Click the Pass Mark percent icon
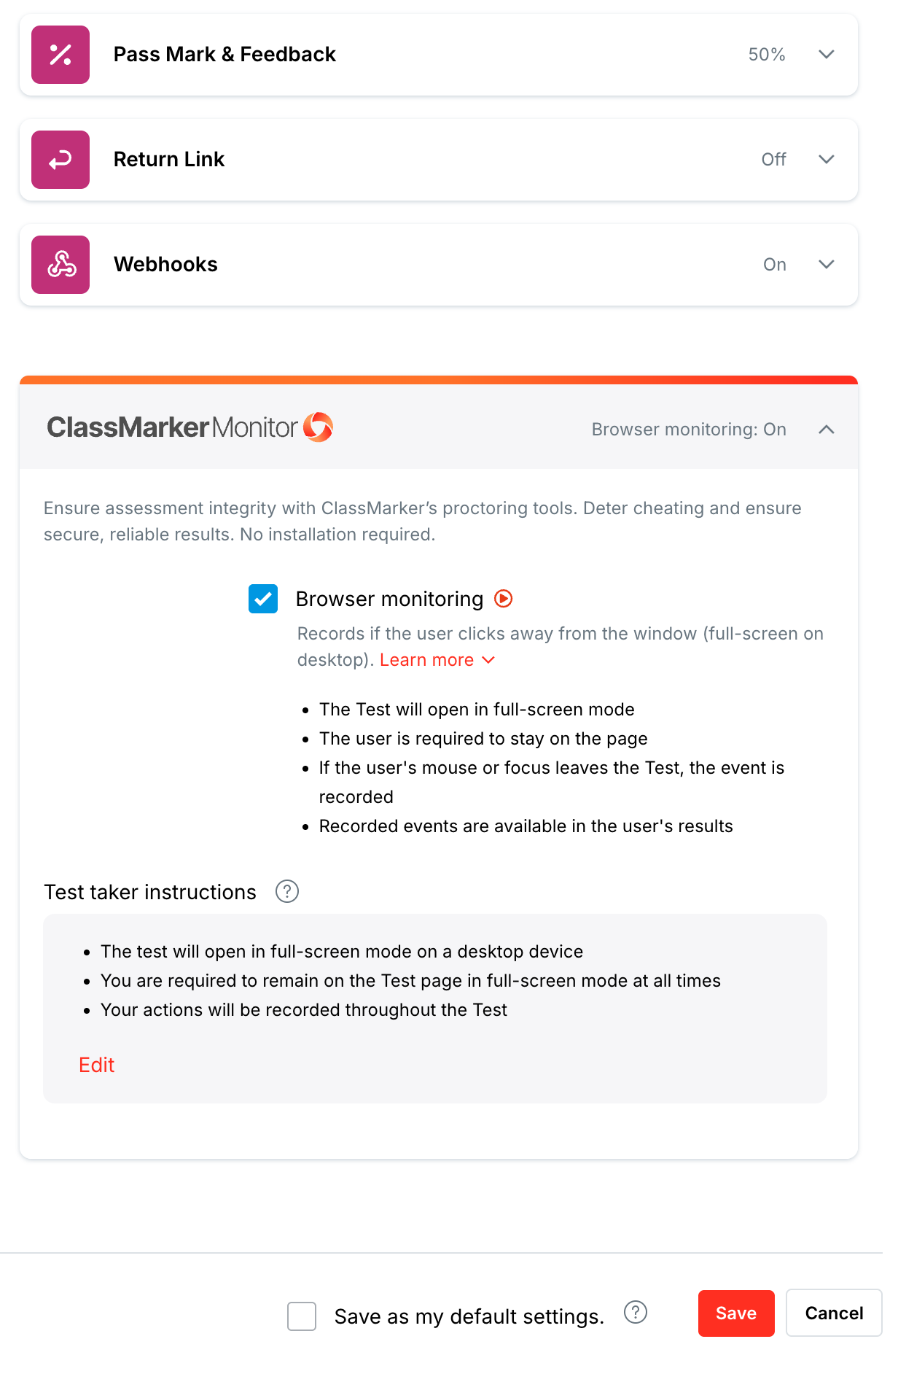 [x=60, y=55]
